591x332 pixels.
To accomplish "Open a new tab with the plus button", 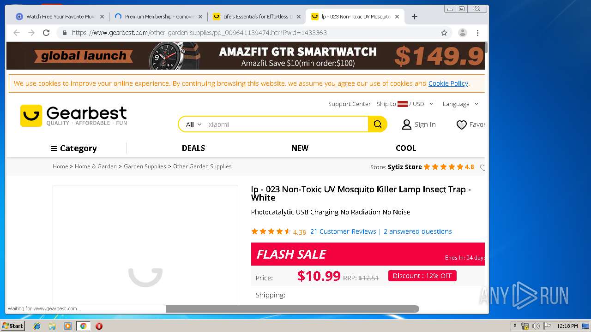I will click(x=415, y=17).
